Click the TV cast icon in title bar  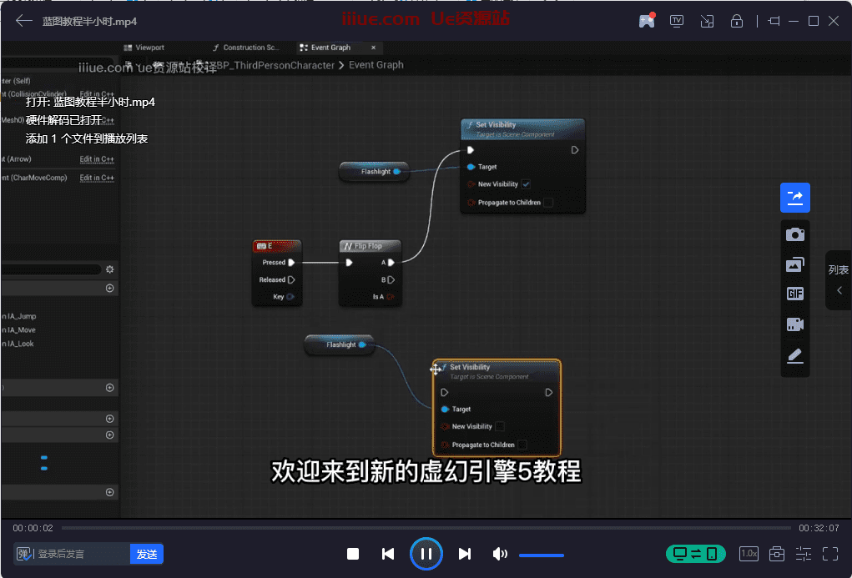677,21
